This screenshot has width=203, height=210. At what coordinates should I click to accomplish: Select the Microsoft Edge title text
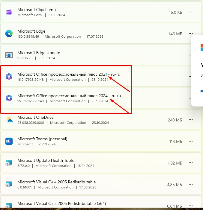click(31, 31)
